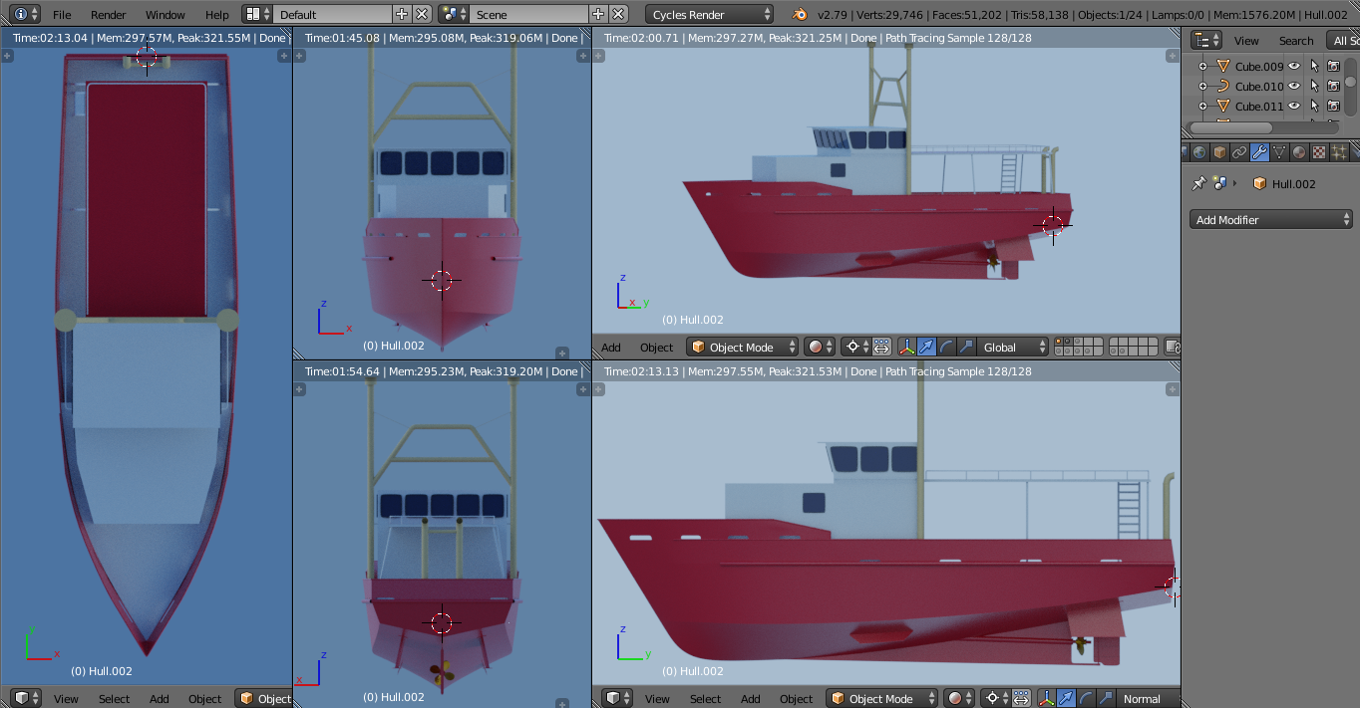Open the outliner View menu
1360x708 pixels.
[x=1246, y=41]
